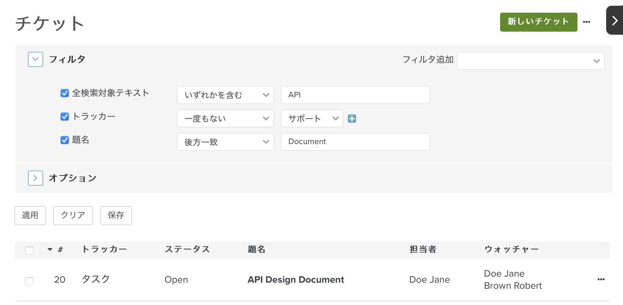Uncheck the 全検索対象テキスト filter
Viewport: 623px width, 305px height.
[65, 93]
